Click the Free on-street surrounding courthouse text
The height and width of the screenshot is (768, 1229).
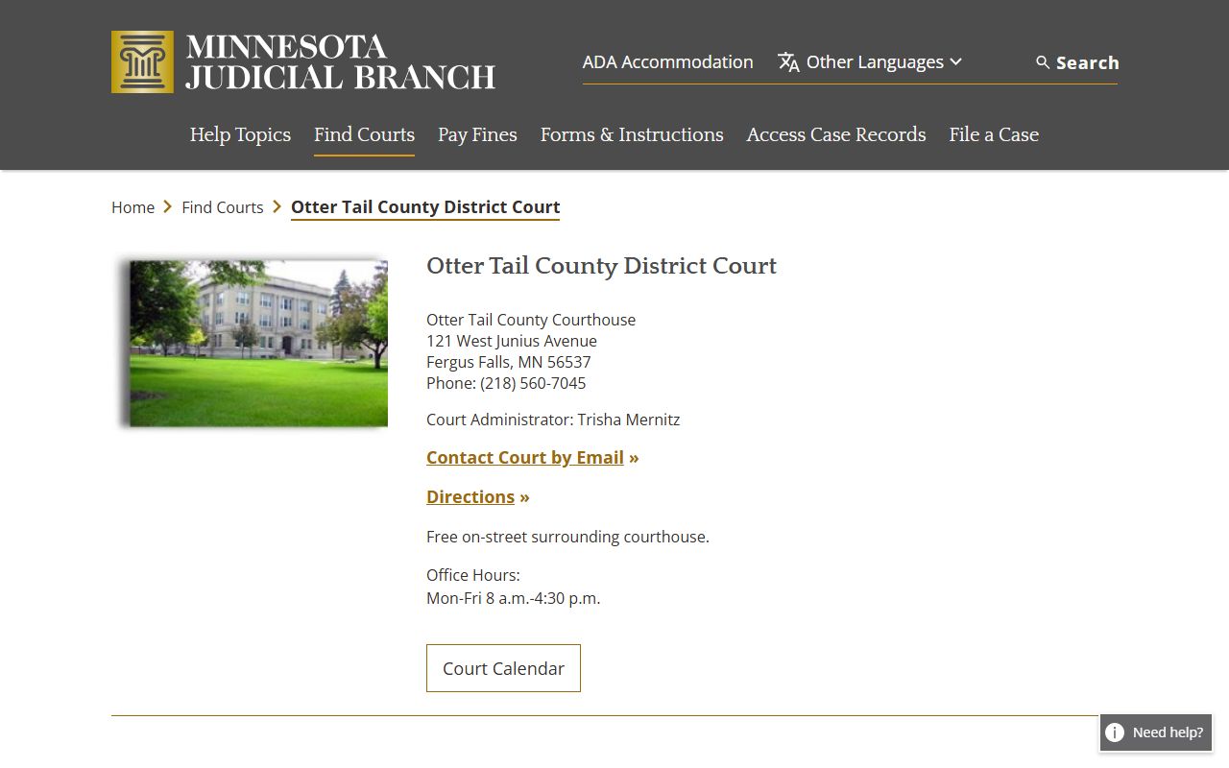(x=567, y=537)
